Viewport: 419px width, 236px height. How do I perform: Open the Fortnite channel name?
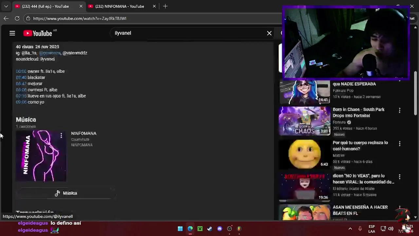pos(339,122)
